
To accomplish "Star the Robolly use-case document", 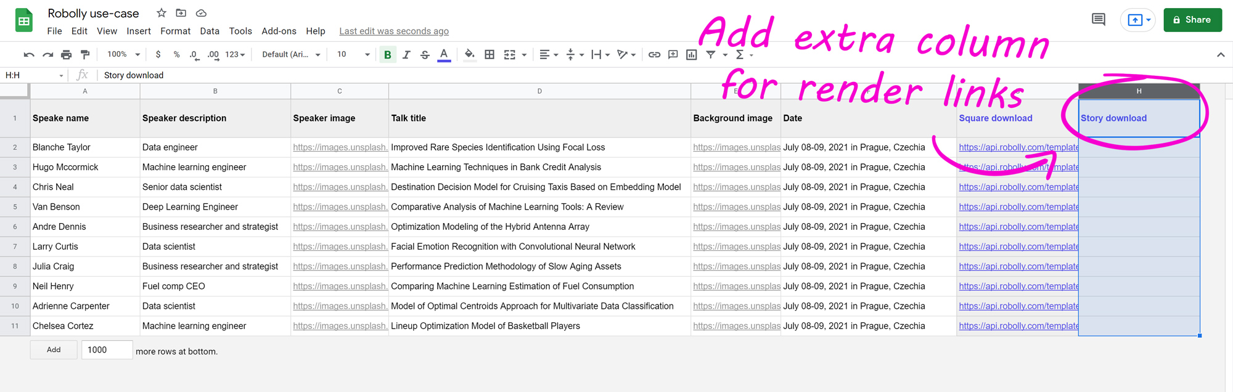I will (162, 13).
